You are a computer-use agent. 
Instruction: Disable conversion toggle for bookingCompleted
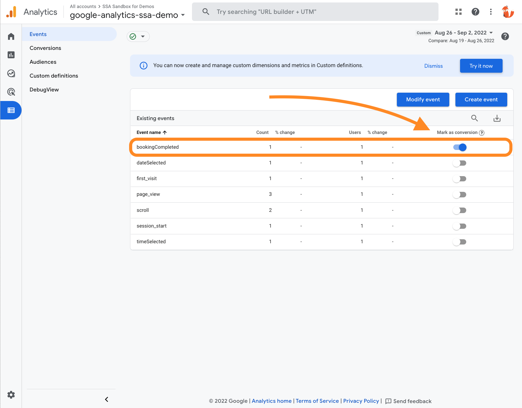459,147
